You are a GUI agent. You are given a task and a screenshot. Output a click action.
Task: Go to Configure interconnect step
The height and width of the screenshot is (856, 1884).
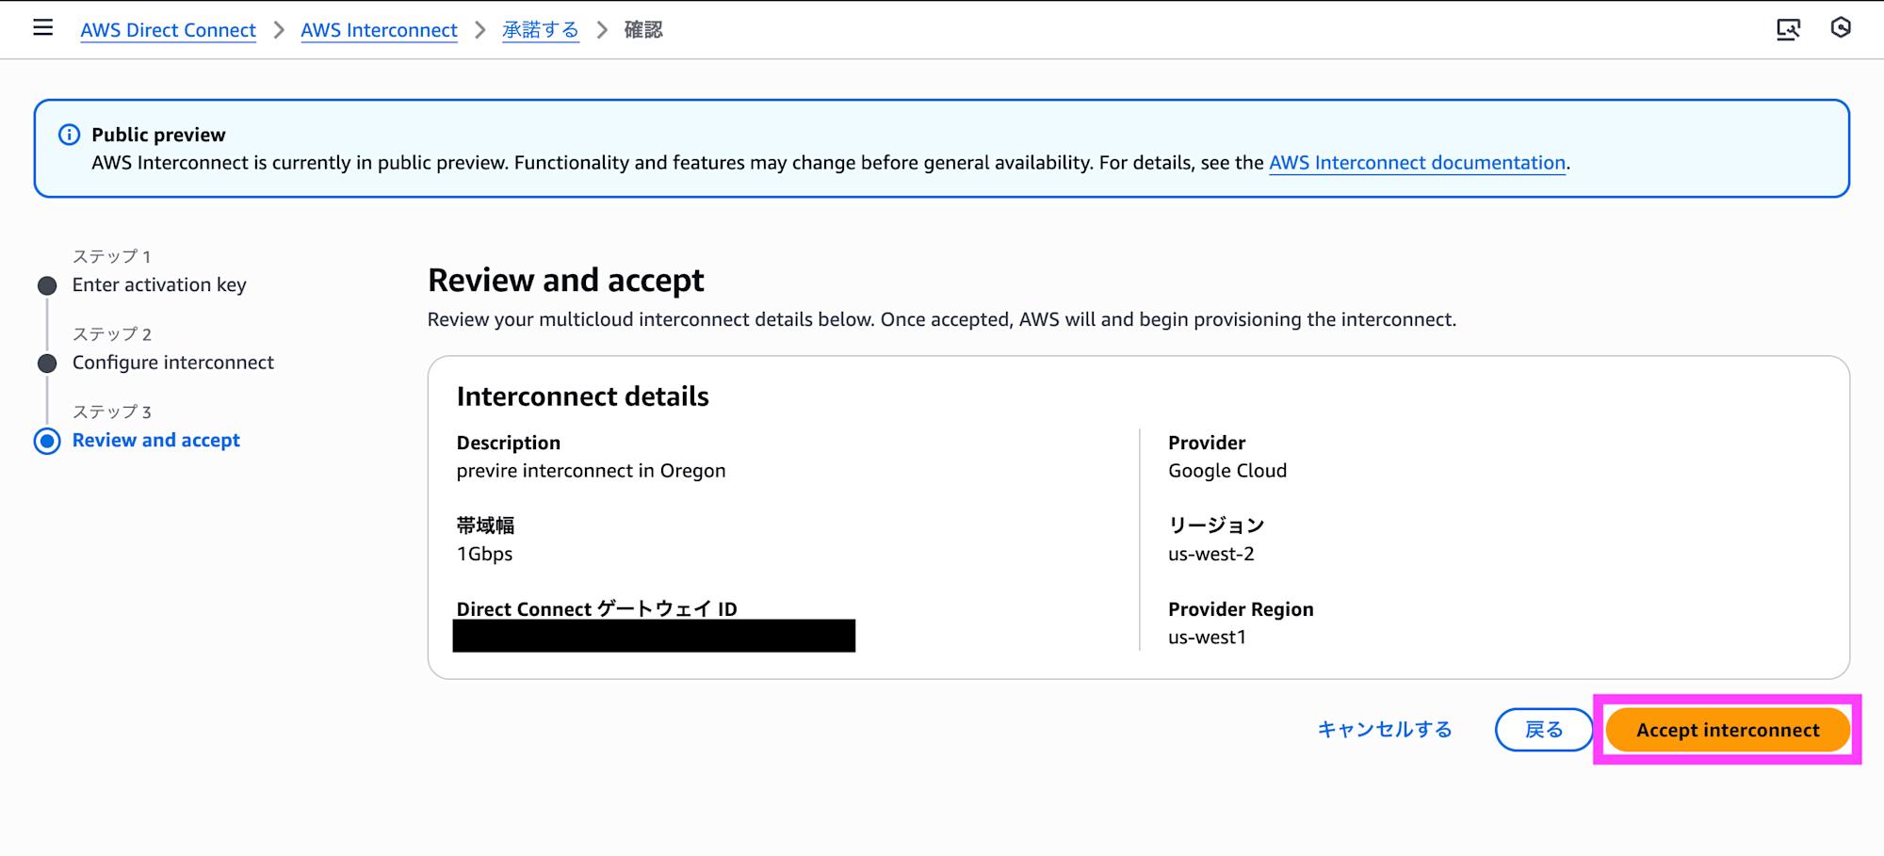click(173, 363)
